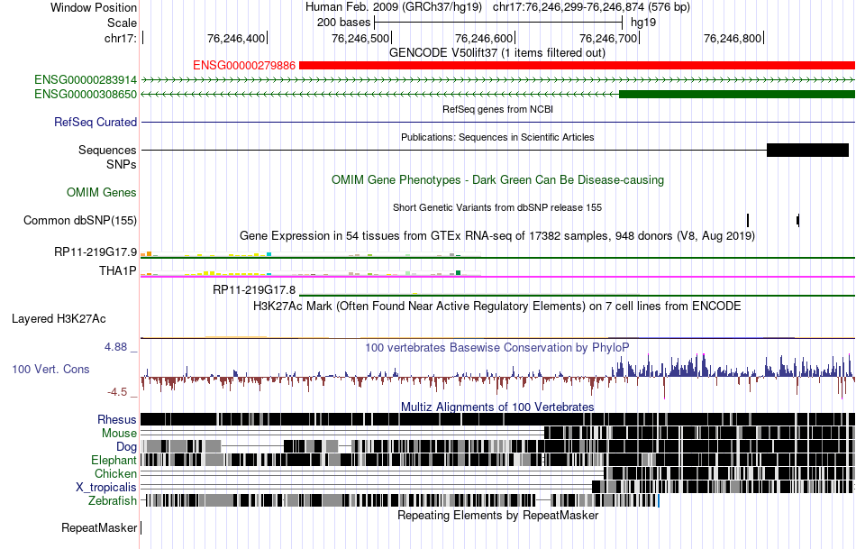
Task: Click the 76,246,400 ruler position
Action: coord(236,38)
